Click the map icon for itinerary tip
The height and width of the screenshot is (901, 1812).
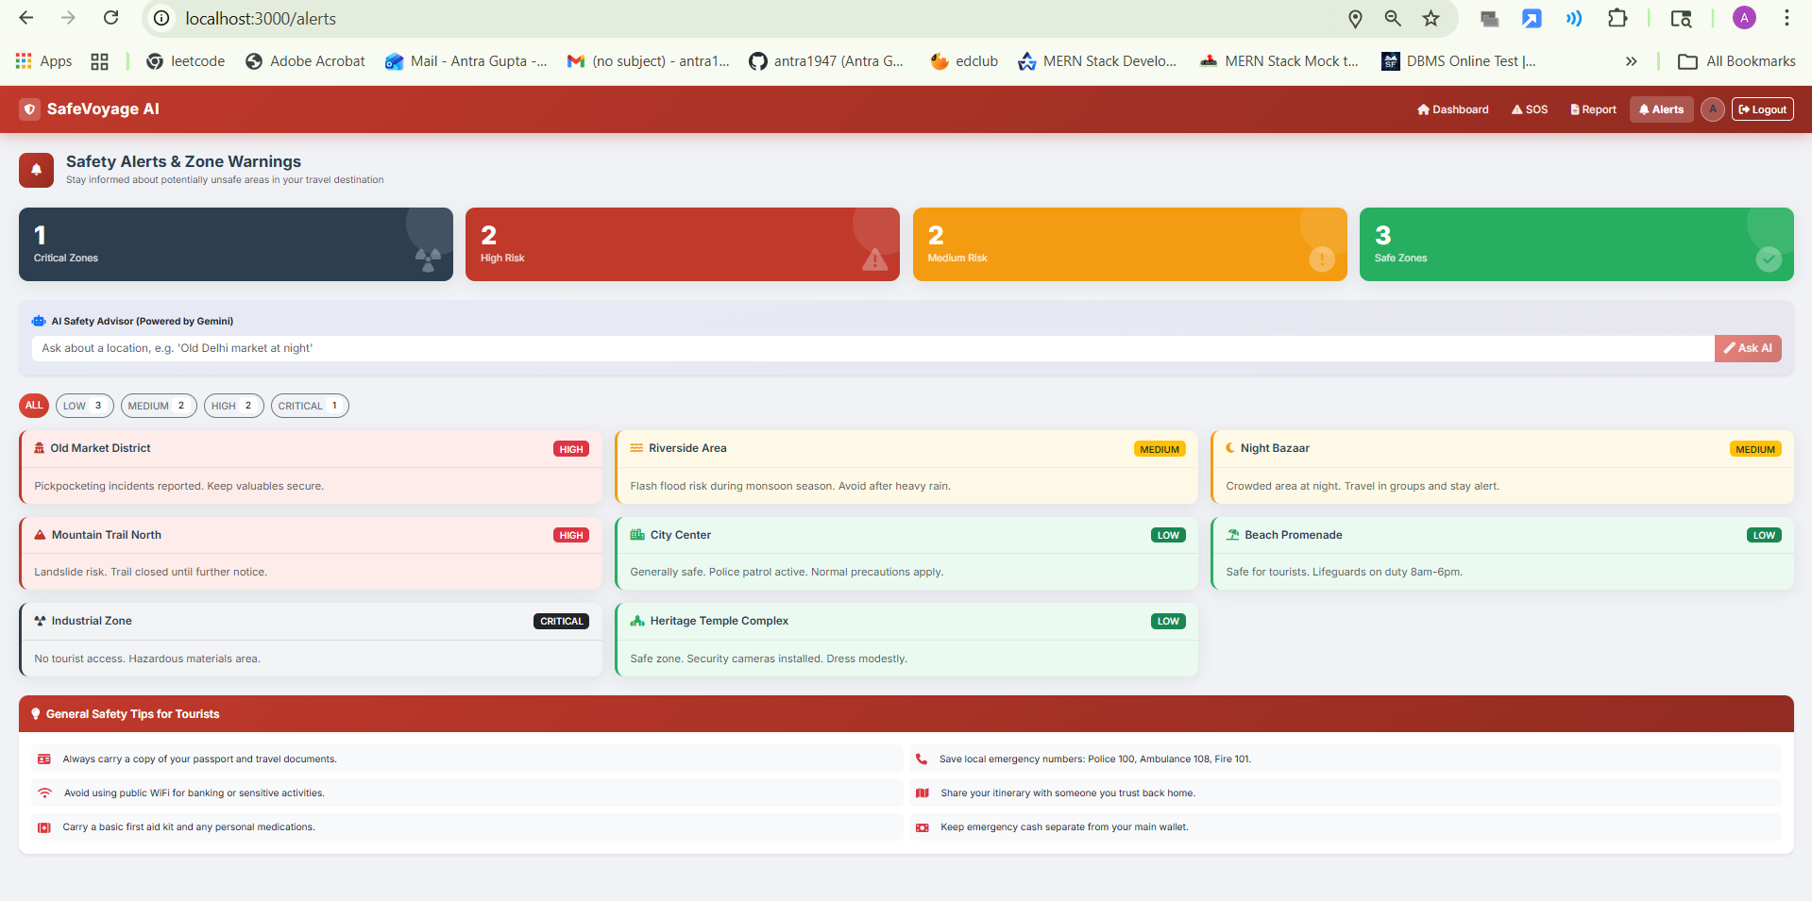tap(923, 793)
